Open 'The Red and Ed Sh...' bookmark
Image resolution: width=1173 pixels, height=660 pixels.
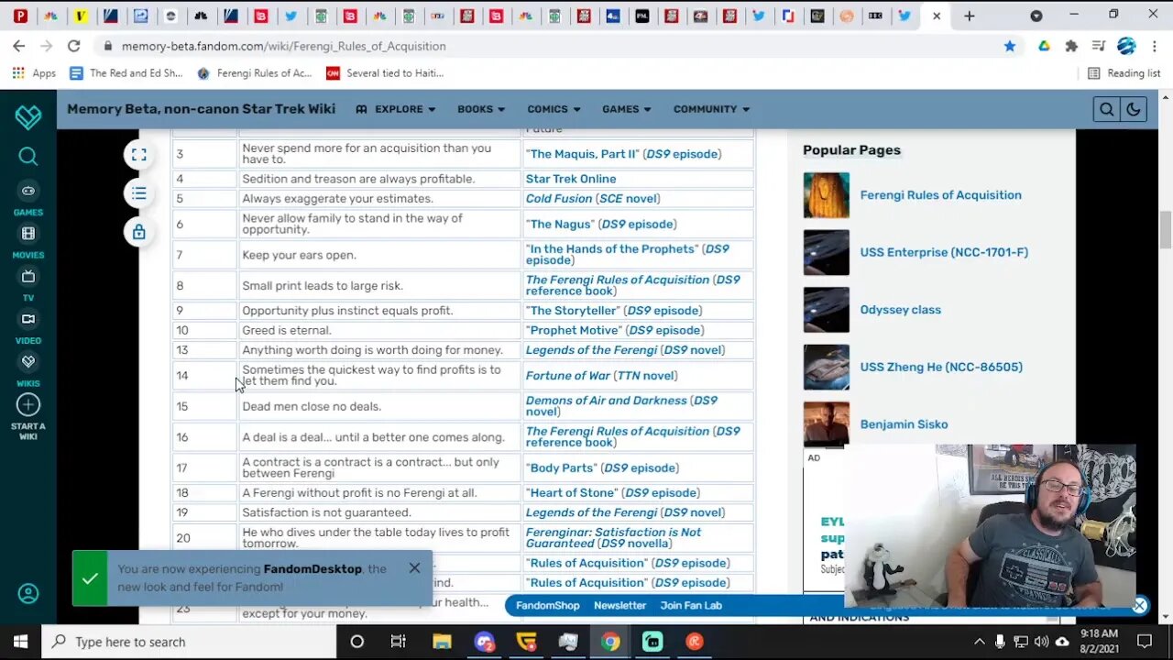click(126, 73)
